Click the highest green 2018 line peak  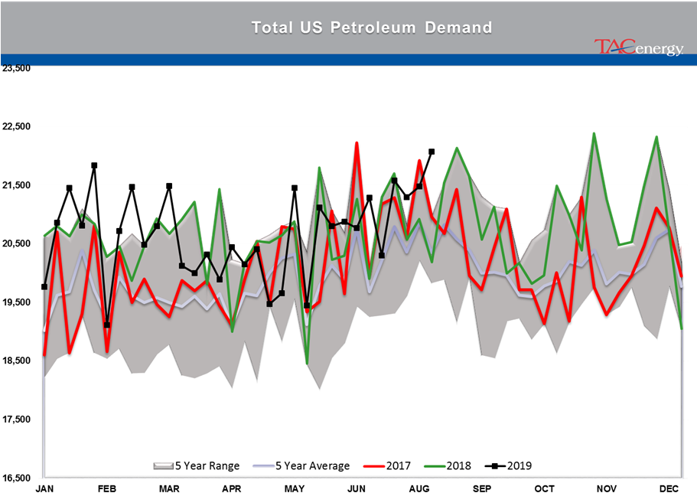[x=594, y=133]
